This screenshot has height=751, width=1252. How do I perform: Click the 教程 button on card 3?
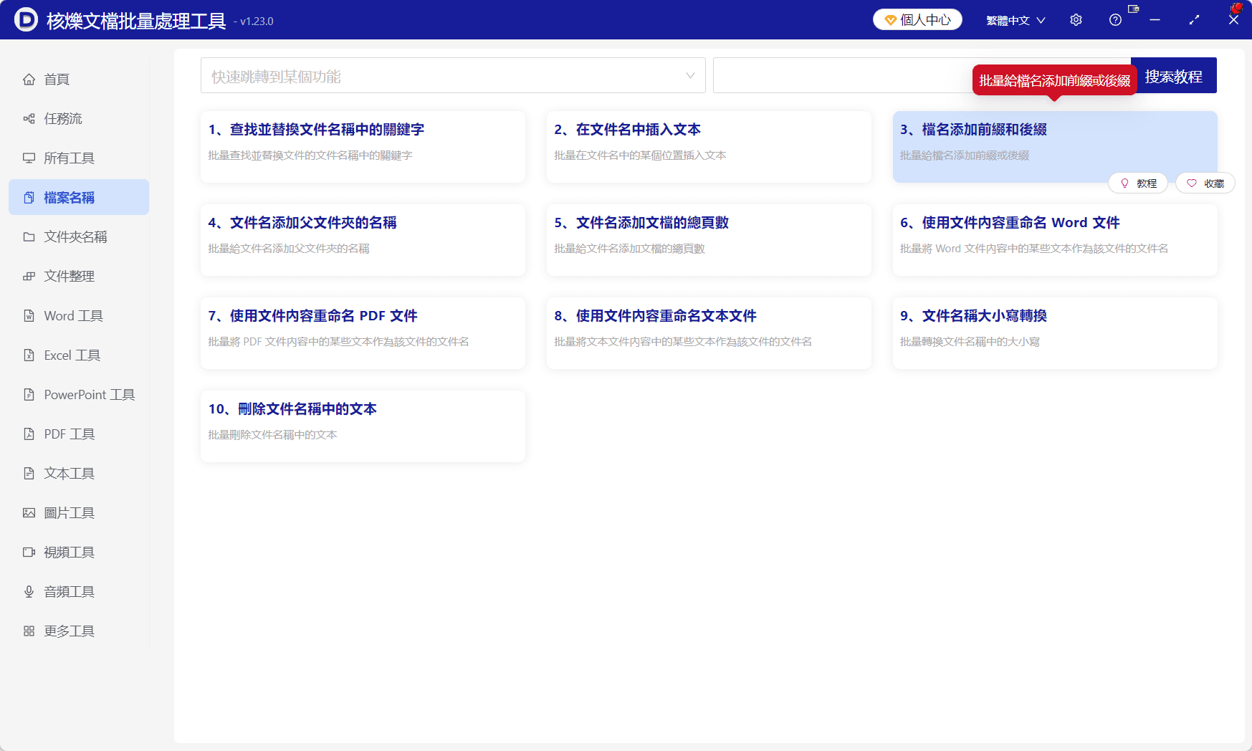click(1138, 183)
